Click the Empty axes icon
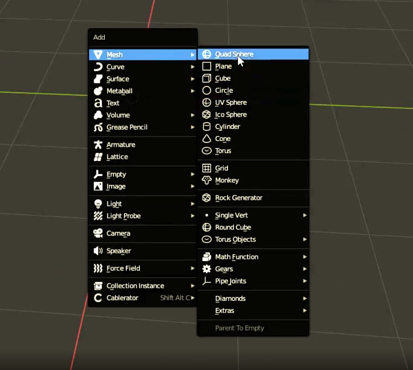 [98, 174]
